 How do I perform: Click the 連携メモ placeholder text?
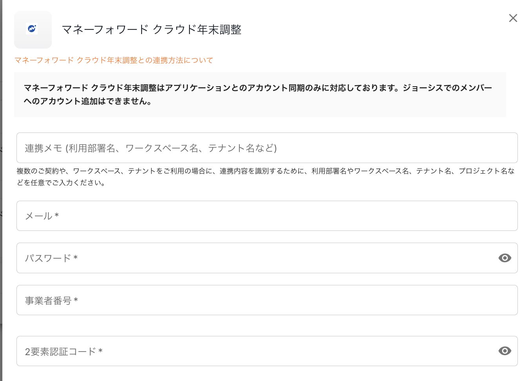(151, 148)
